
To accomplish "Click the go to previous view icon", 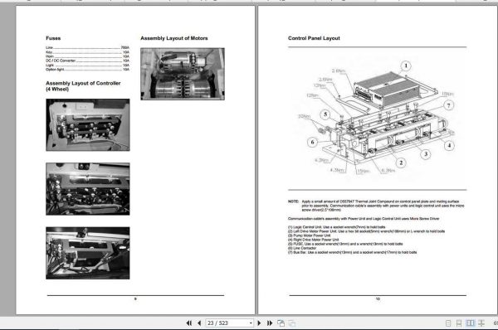I will coord(281,323).
